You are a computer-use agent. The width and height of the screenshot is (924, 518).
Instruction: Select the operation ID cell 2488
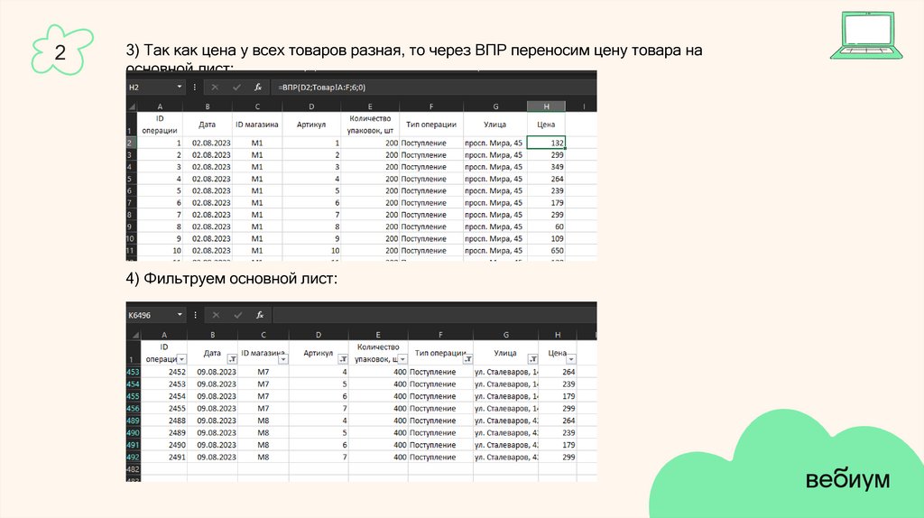164,421
